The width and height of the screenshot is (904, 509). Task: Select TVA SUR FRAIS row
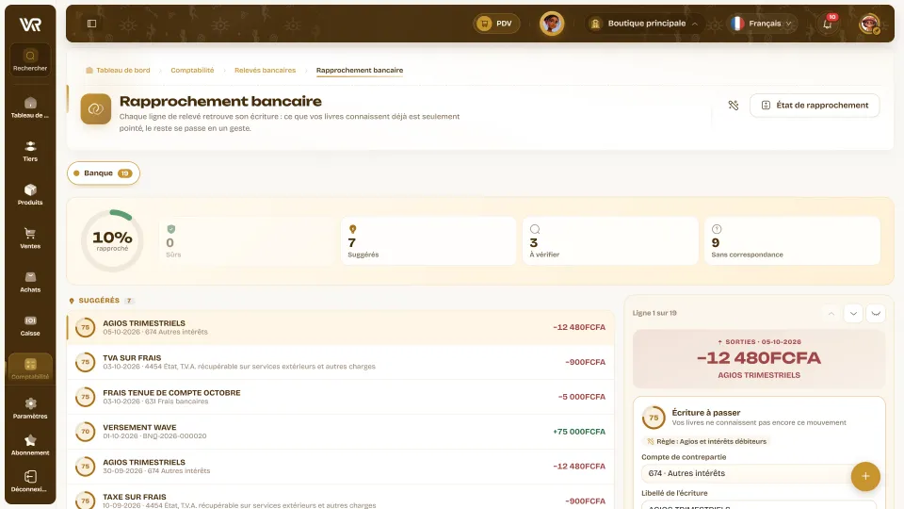[340, 362]
